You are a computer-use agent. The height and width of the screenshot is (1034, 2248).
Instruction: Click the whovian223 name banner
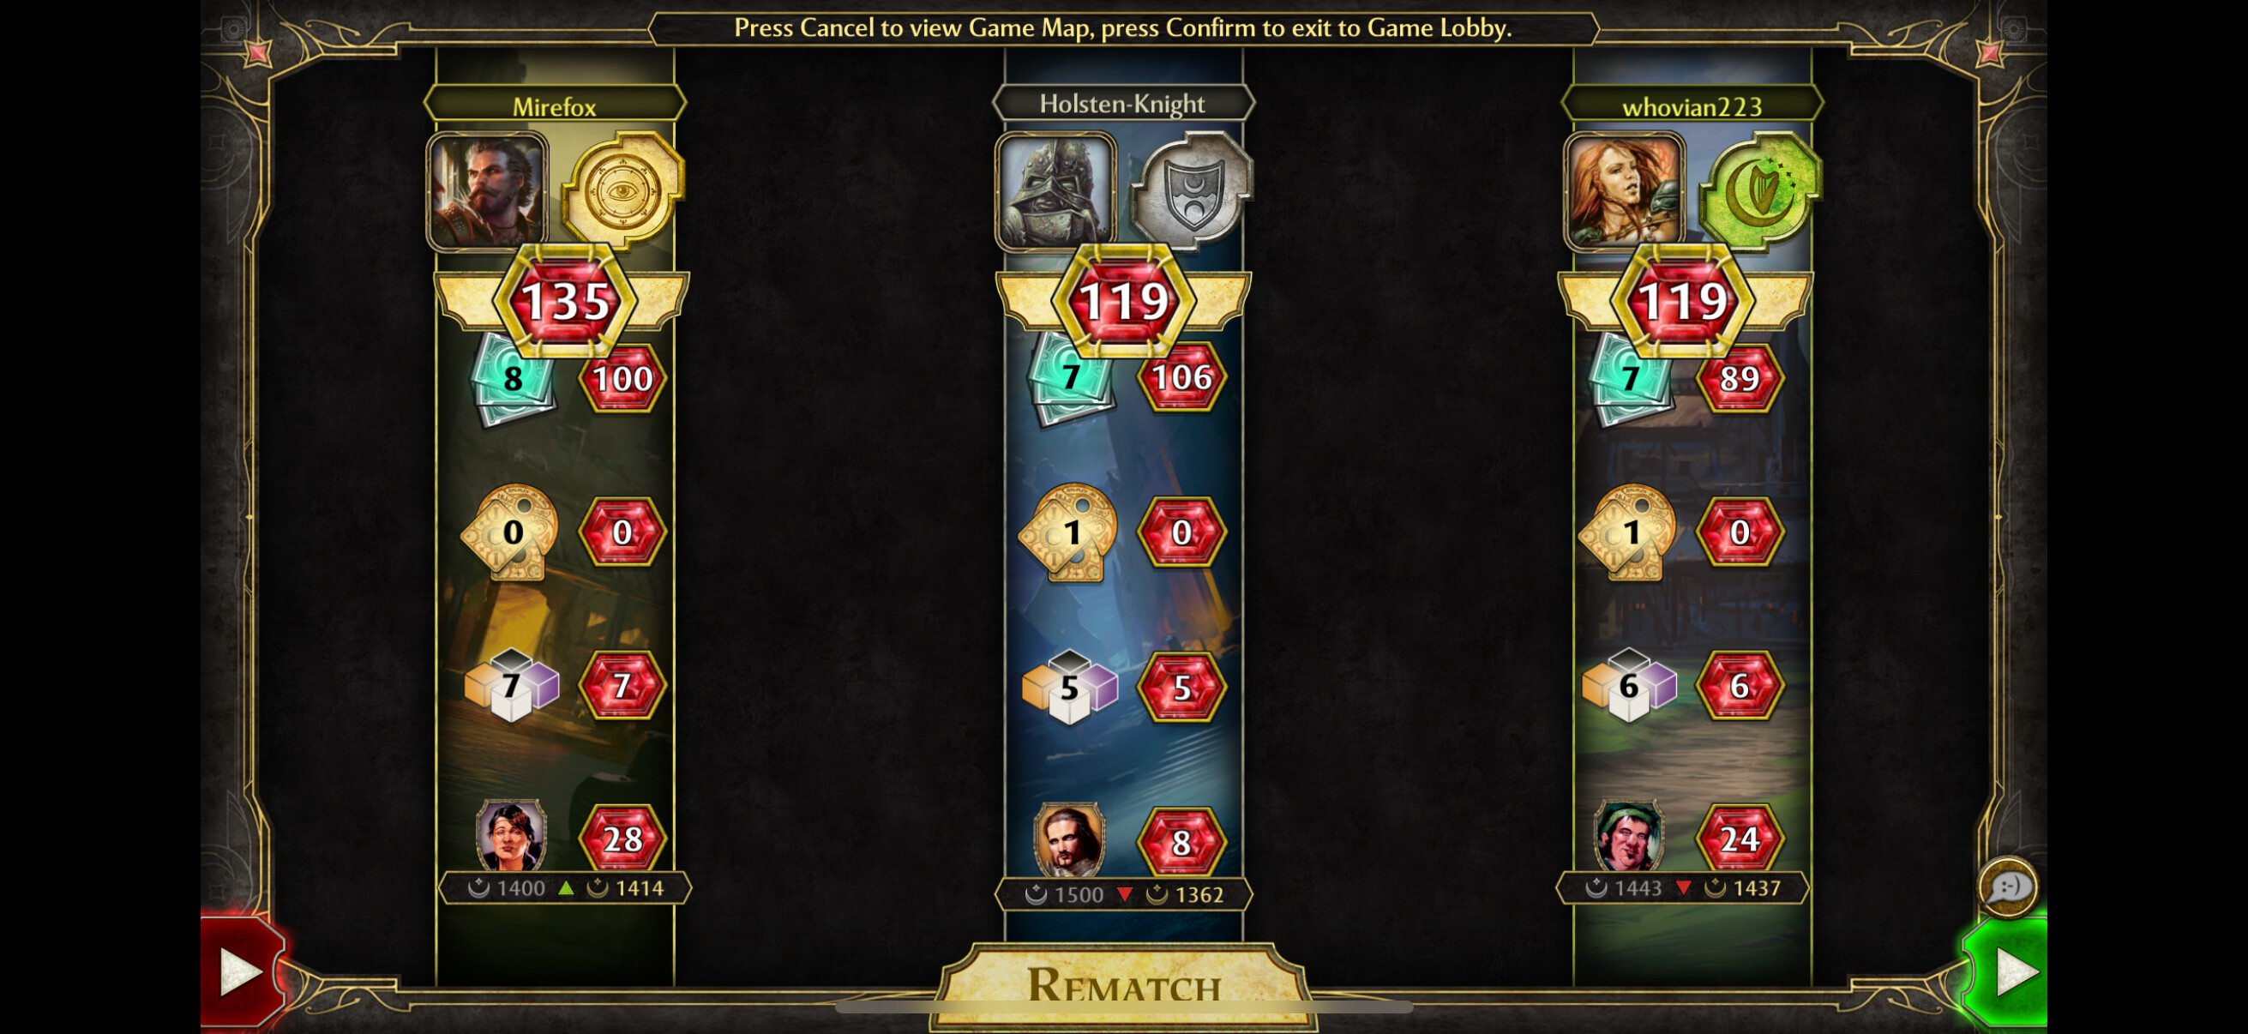point(1692,105)
